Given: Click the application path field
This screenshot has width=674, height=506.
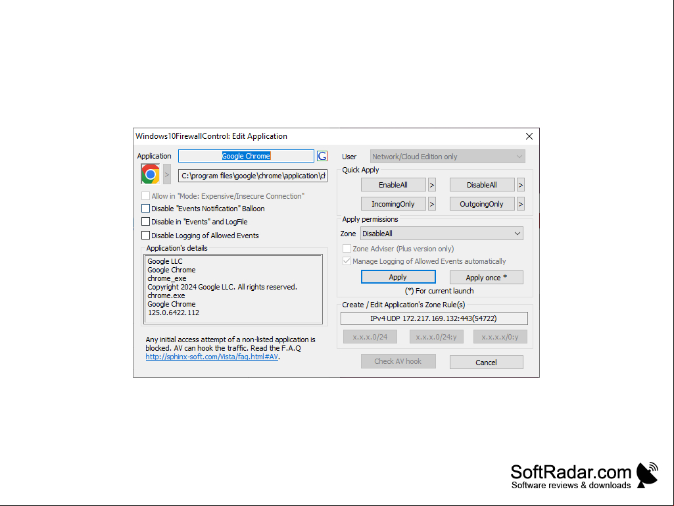Looking at the screenshot, I should [253, 176].
